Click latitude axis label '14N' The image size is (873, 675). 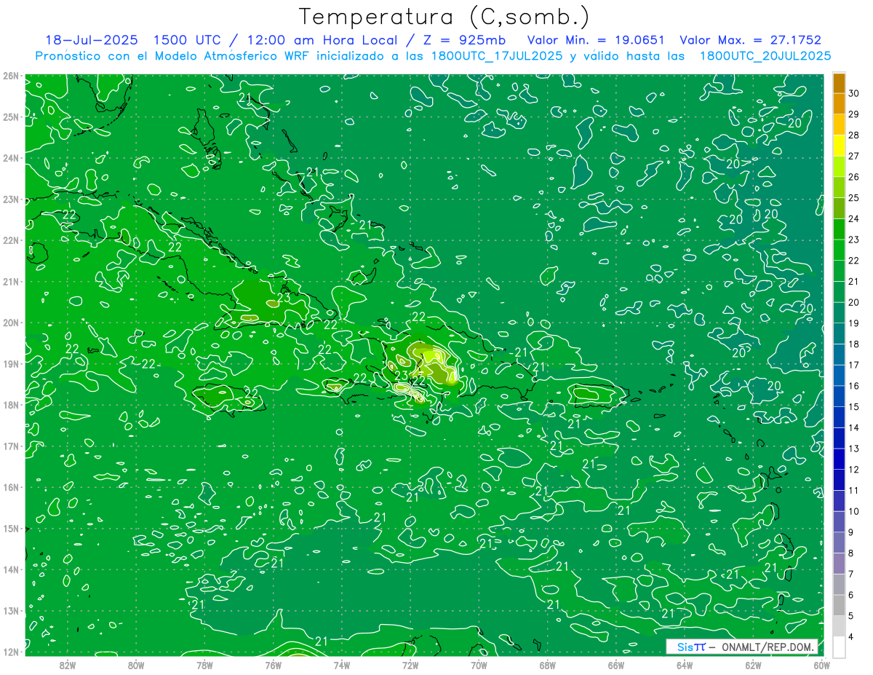point(10,569)
